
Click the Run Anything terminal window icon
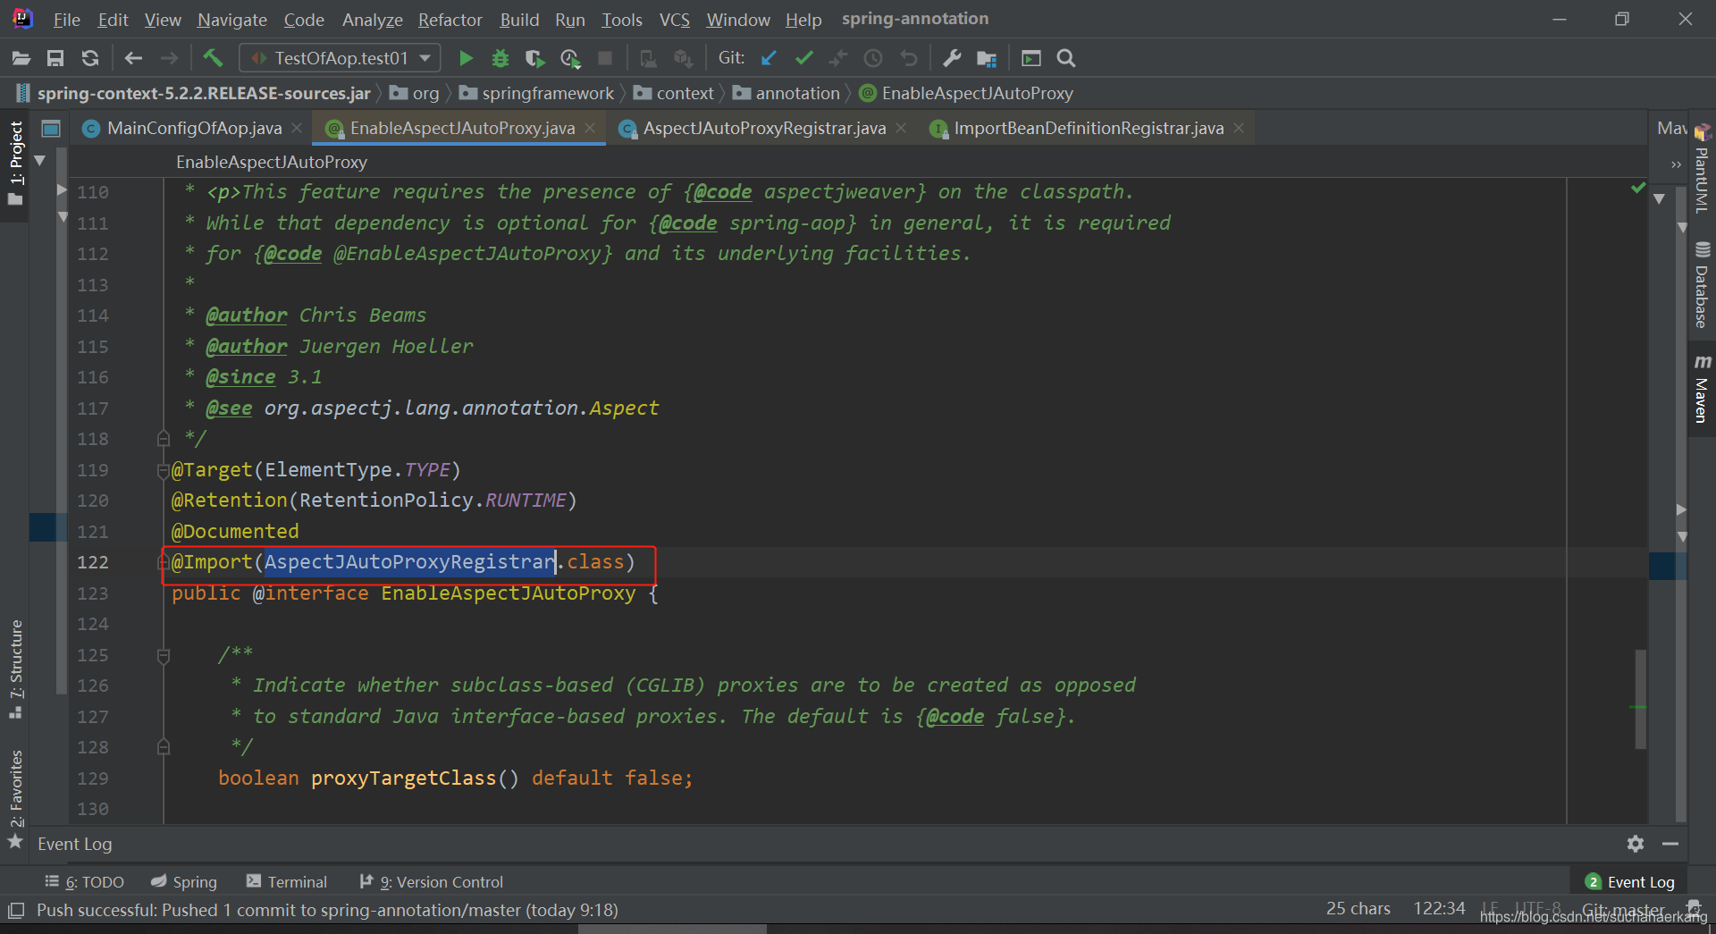[1031, 58]
